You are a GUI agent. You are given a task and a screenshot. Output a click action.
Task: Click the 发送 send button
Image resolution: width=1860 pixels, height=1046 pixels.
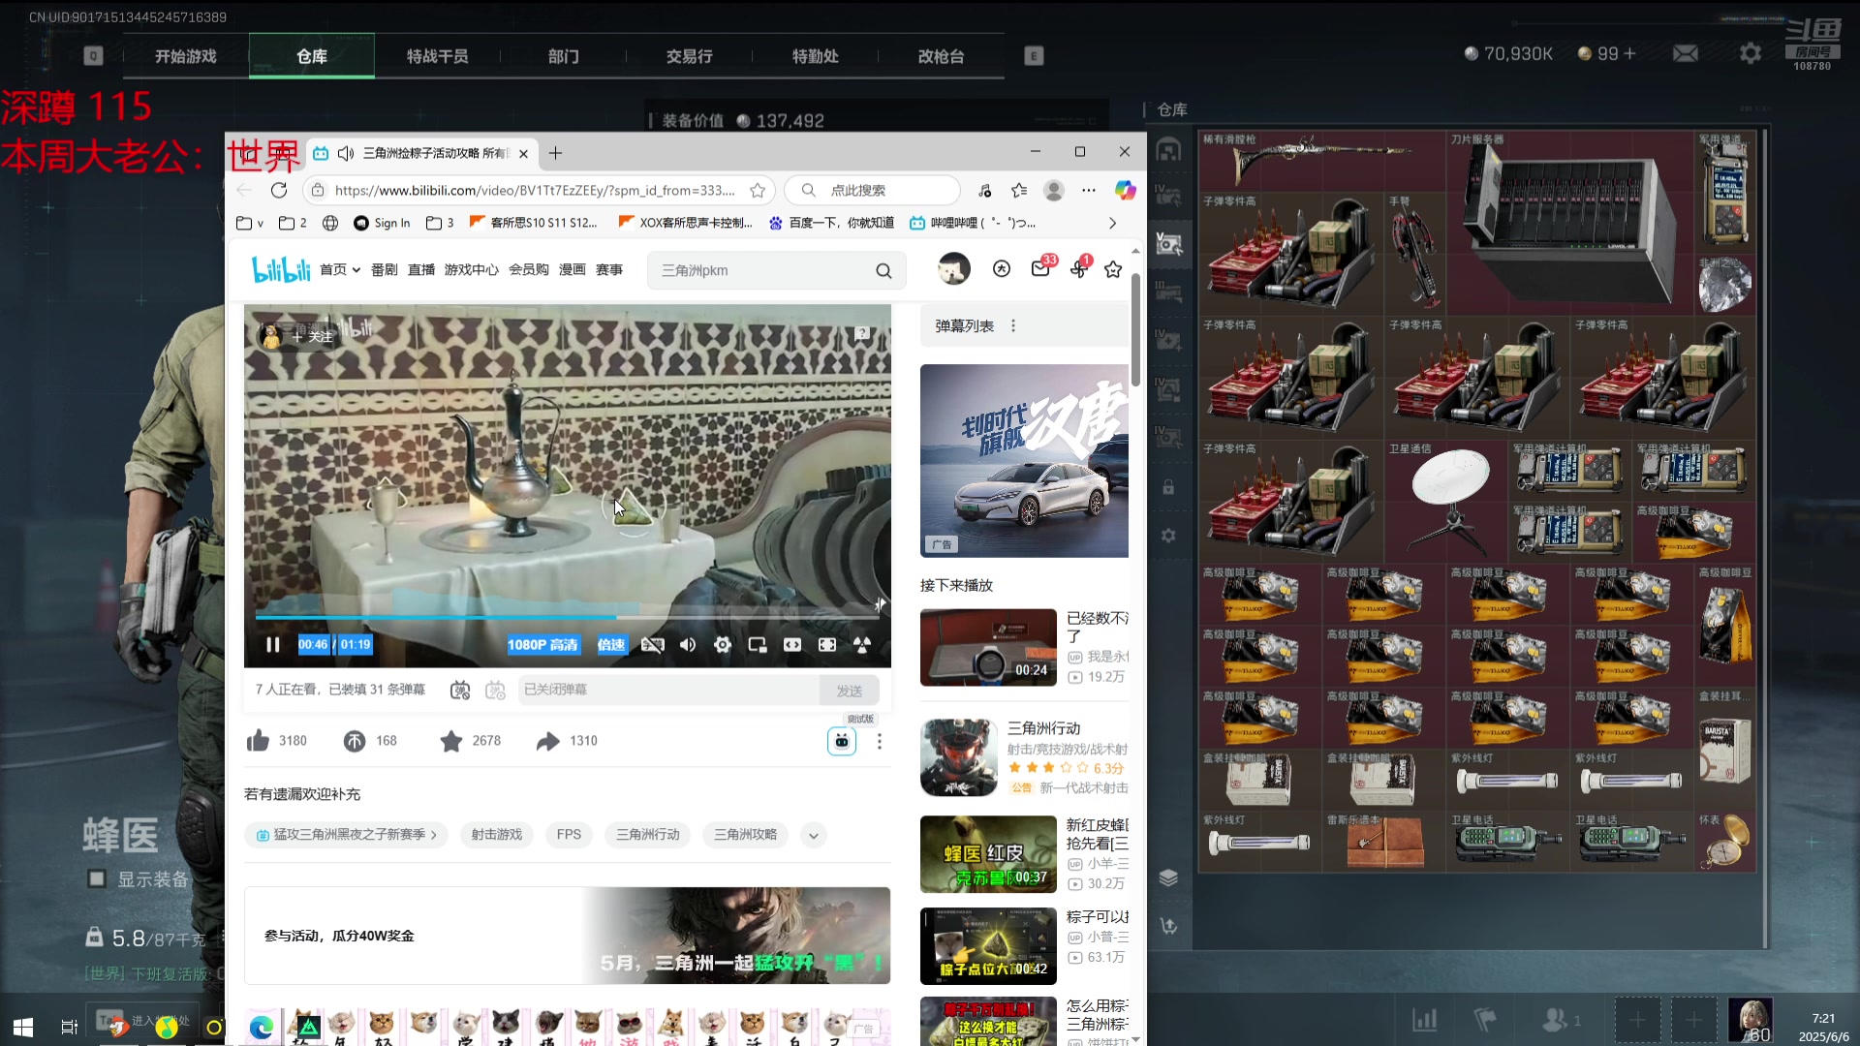tap(850, 691)
